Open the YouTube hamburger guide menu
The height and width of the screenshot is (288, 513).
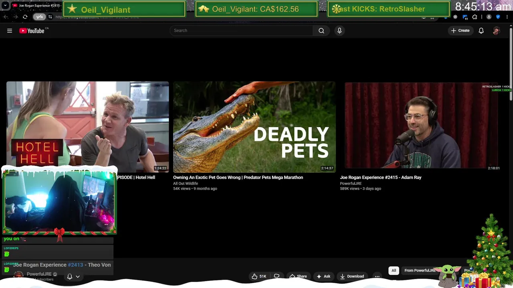pyautogui.click(x=10, y=30)
